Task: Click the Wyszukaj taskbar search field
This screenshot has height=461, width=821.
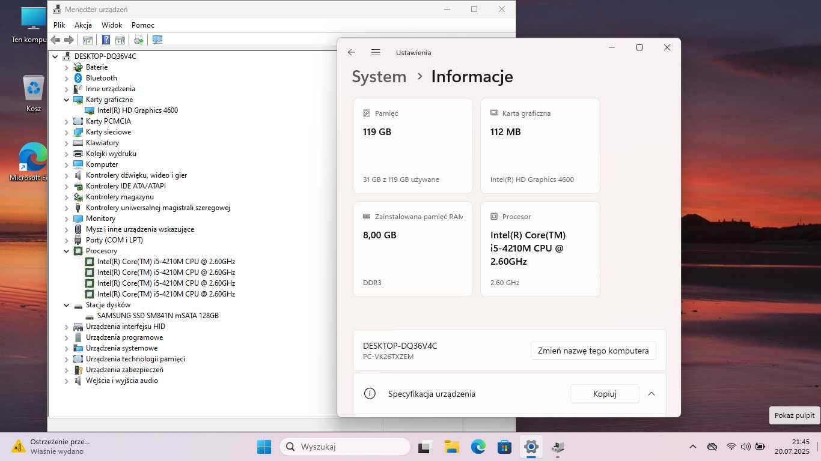Action: [346, 447]
